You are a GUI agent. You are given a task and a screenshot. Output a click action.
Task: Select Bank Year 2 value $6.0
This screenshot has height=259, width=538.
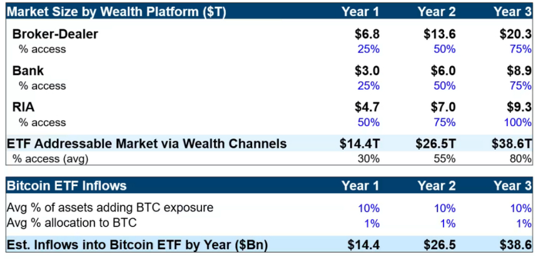pos(443,71)
